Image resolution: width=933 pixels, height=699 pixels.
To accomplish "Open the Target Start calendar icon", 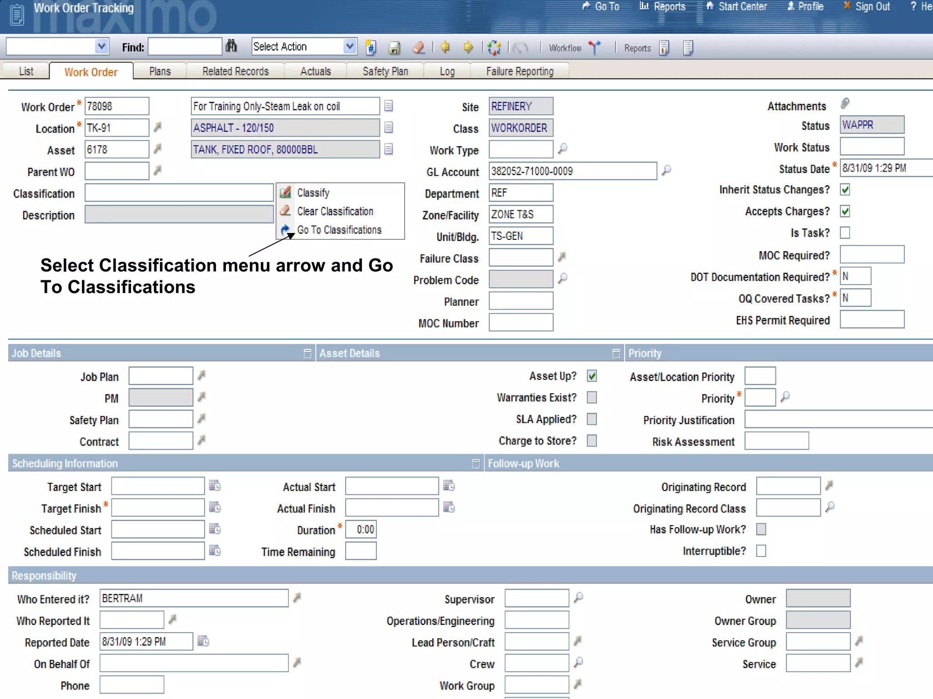I will pyautogui.click(x=215, y=486).
